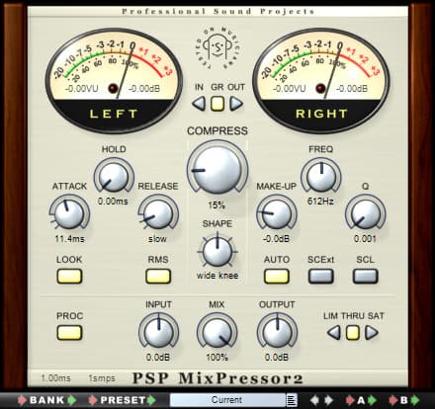Click the Tested on Musicians logo

pos(217,48)
